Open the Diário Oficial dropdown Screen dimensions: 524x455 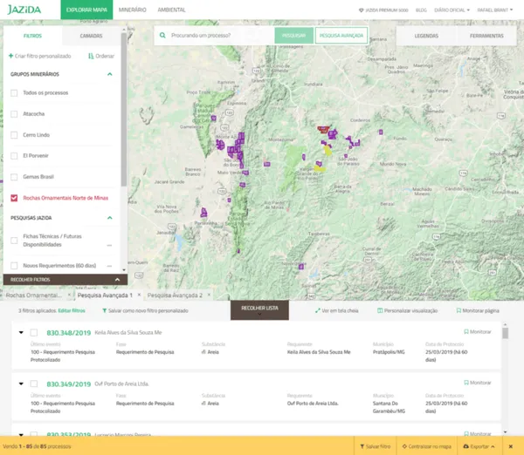click(x=452, y=10)
